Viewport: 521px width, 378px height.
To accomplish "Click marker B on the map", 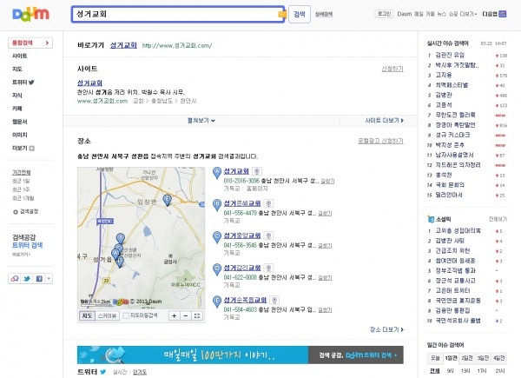I will coord(121,239).
